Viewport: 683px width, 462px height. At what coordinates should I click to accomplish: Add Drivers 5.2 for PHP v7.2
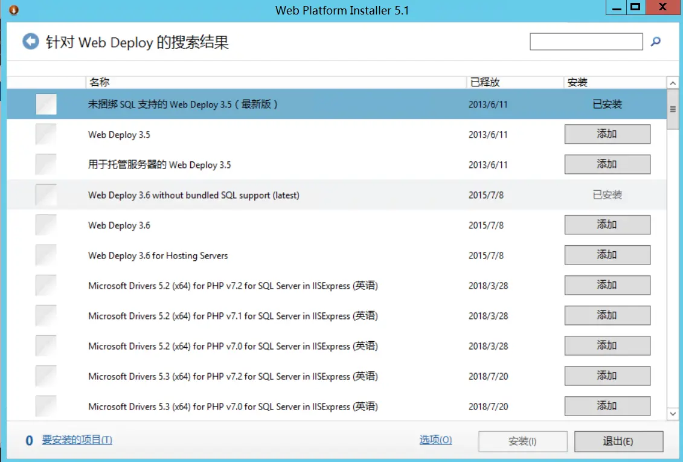coord(607,285)
